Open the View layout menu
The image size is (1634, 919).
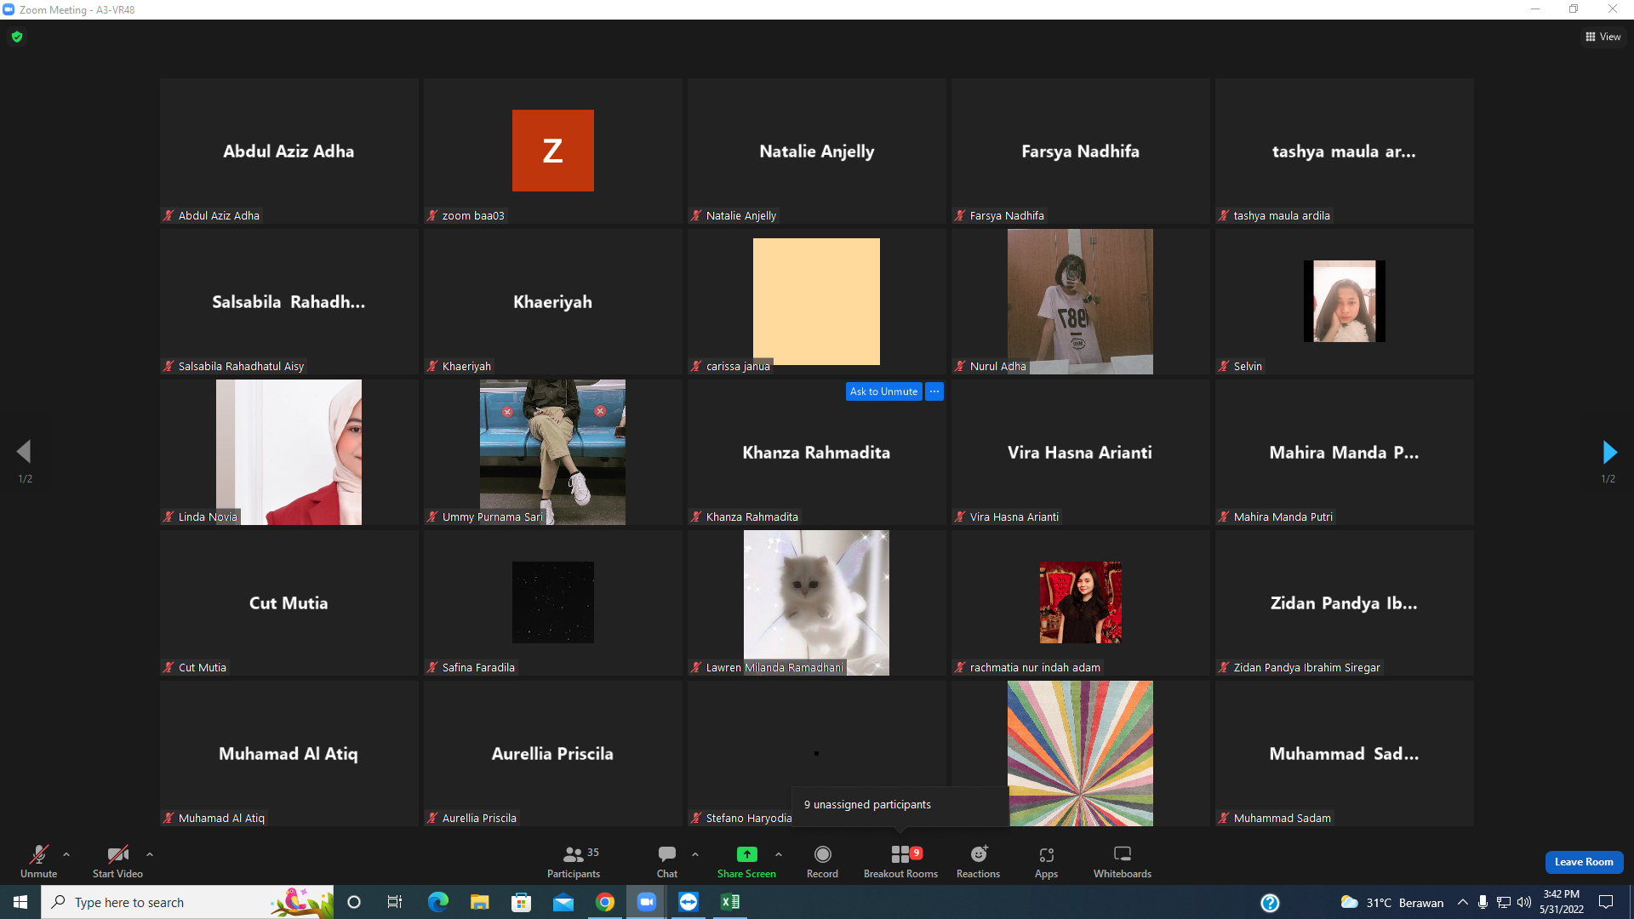pos(1603,37)
